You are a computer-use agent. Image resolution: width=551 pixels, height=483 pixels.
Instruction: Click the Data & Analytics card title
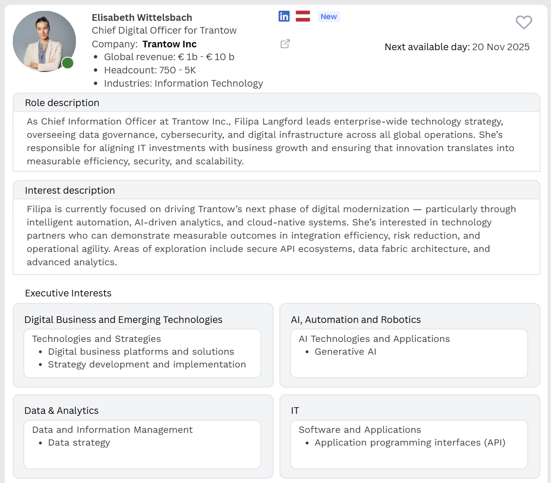pos(62,411)
